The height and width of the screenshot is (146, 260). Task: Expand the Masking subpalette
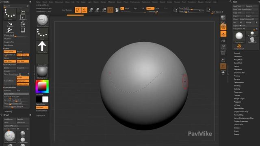click(237, 86)
